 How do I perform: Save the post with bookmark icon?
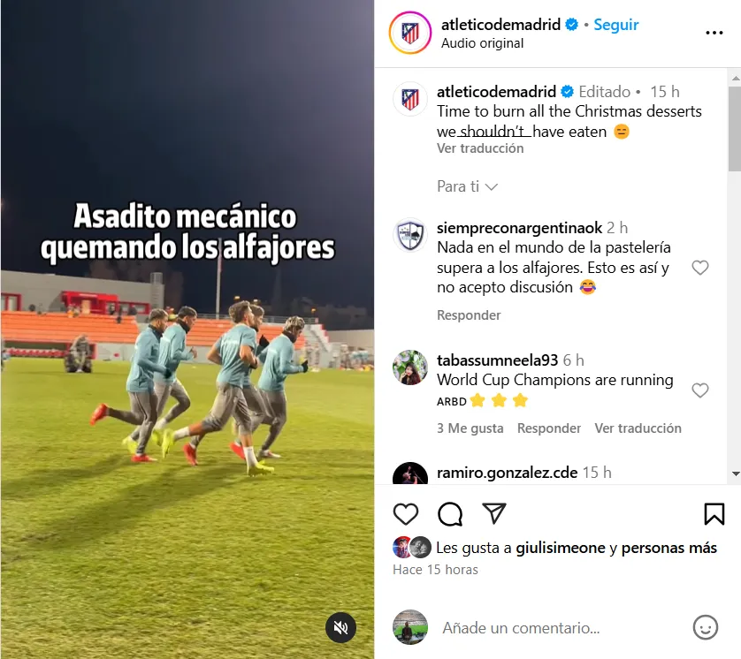tap(714, 514)
